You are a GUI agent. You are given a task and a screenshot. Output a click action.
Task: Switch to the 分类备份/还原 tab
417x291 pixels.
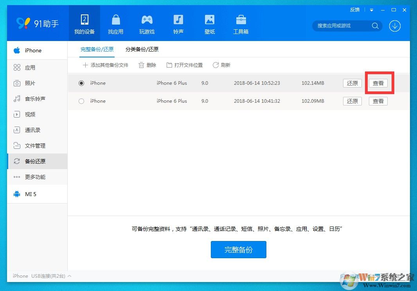tap(142, 49)
